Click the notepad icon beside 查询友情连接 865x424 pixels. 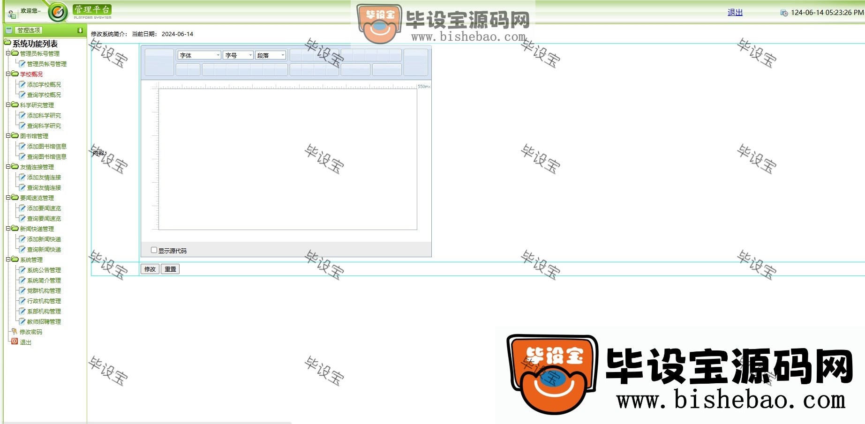22,187
